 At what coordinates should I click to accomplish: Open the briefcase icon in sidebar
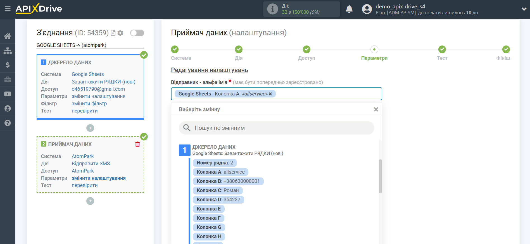tap(8, 80)
